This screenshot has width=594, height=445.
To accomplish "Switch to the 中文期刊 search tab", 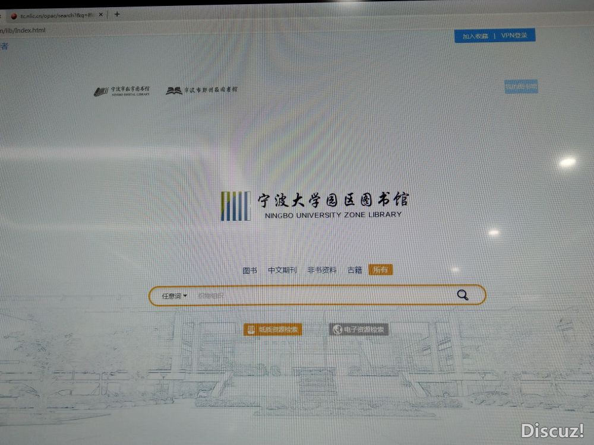I will click(282, 270).
